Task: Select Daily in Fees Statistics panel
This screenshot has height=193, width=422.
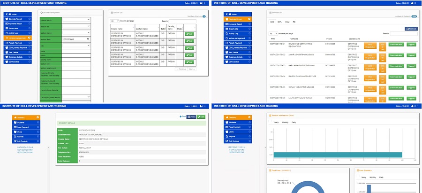Action: point(381,178)
